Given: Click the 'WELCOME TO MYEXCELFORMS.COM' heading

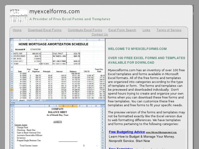Looking at the screenshot, I should pyautogui.click(x=137, y=49).
